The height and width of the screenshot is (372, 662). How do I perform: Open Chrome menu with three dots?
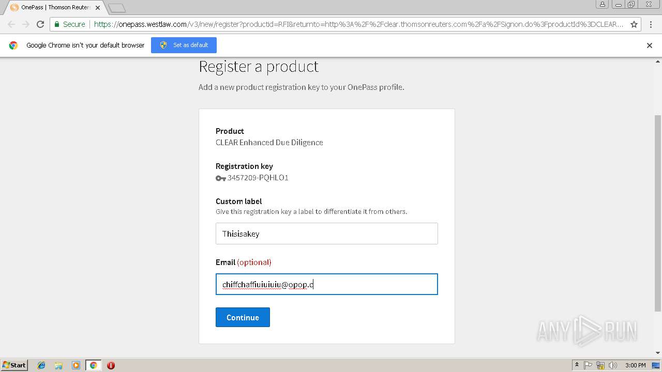(651, 24)
